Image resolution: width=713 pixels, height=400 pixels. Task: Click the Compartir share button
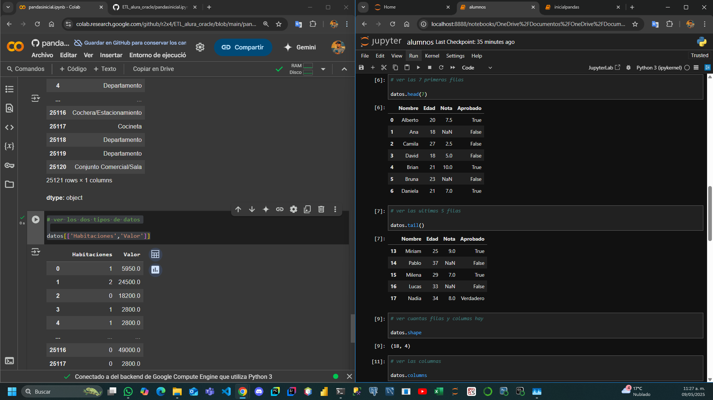[243, 47]
